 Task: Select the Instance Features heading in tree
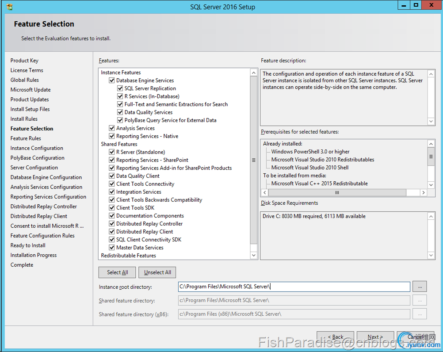tap(121, 73)
